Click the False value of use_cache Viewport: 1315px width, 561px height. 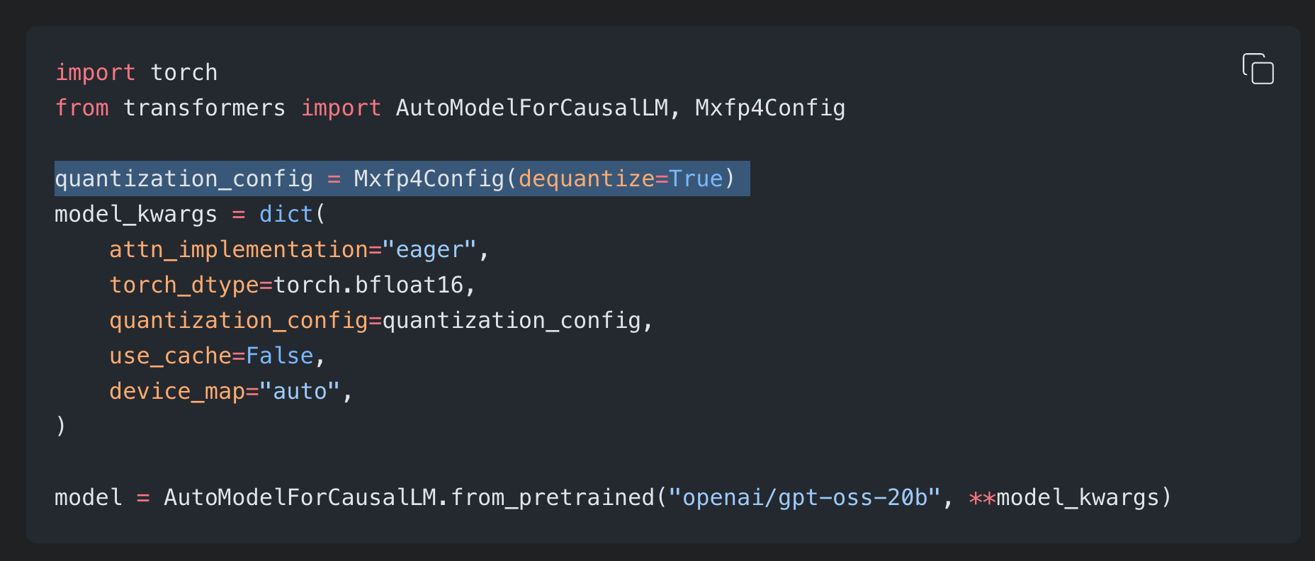click(x=280, y=356)
